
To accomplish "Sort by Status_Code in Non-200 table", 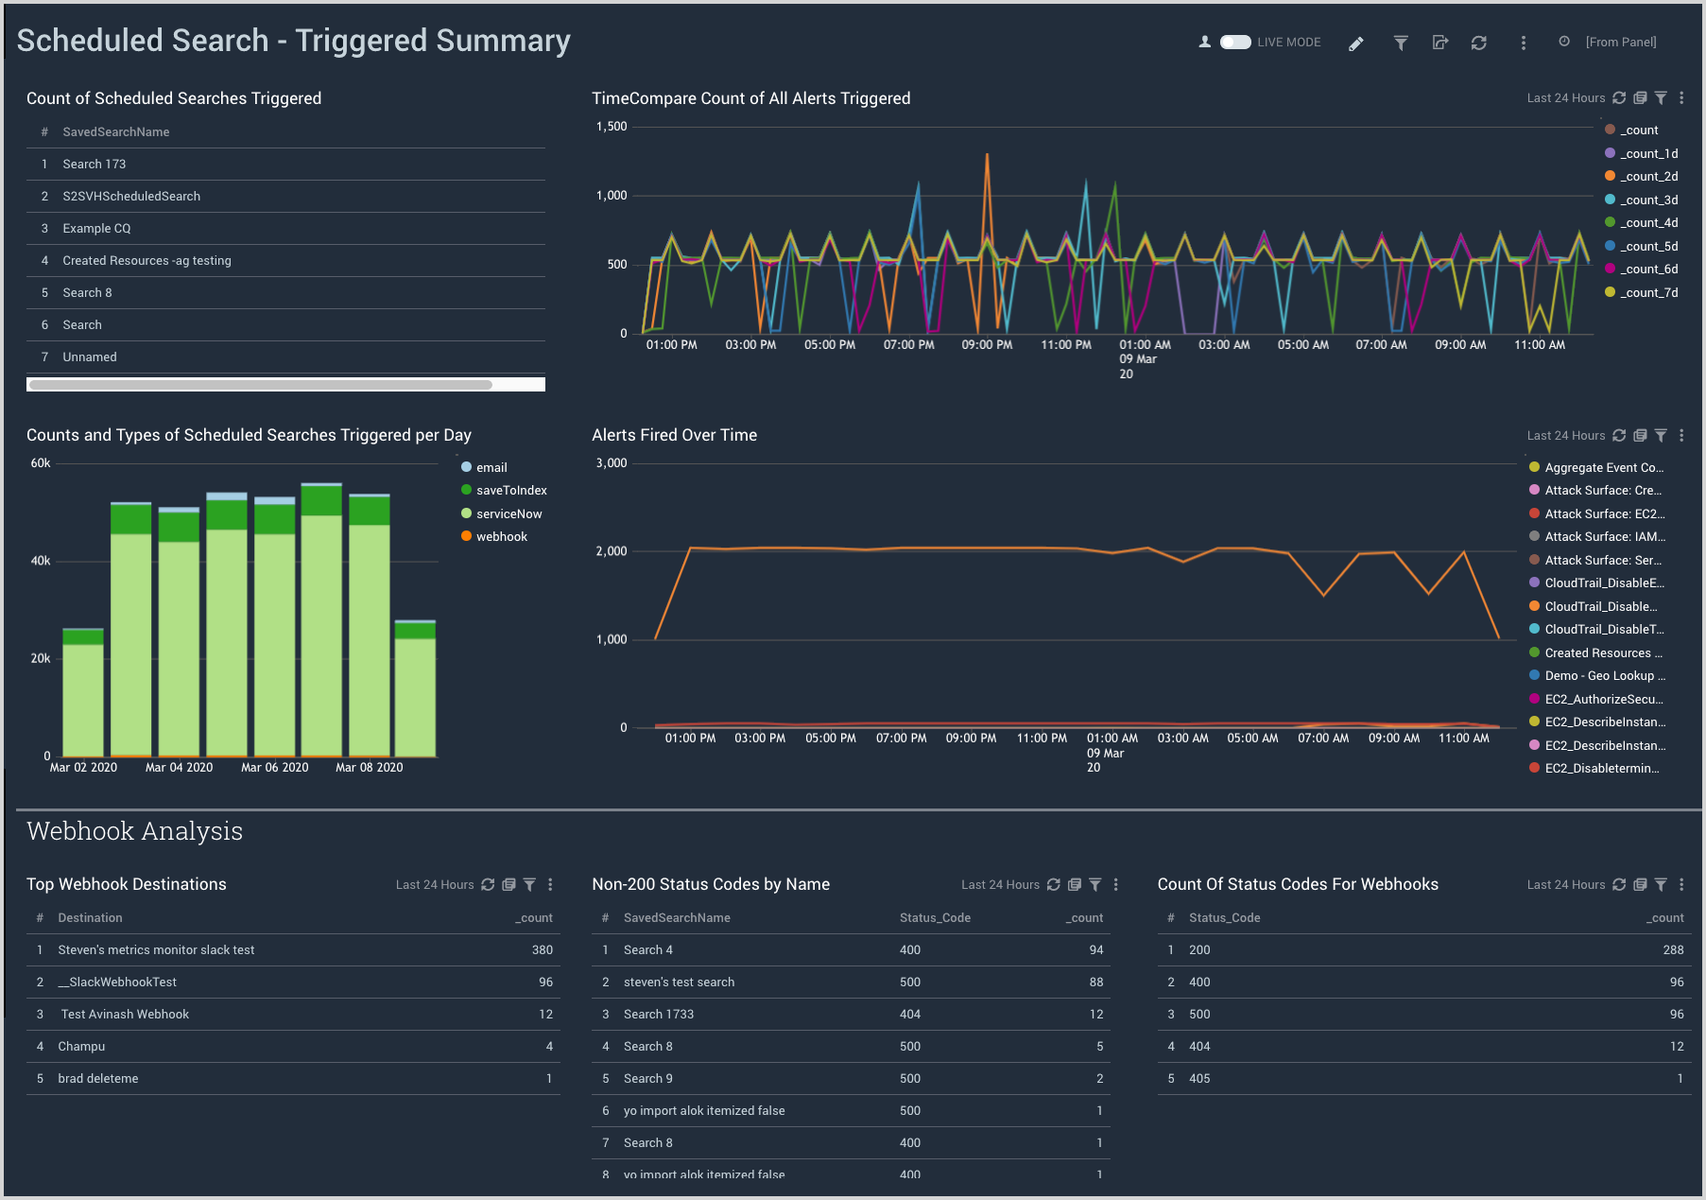I will click(x=935, y=918).
